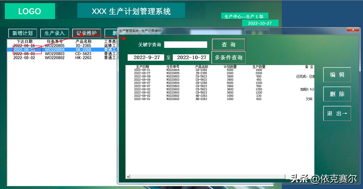
Task: Click the 欠料 remark cell
Action: [x=309, y=99]
